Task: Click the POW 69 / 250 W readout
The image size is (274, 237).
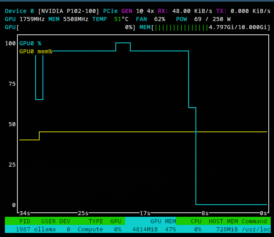Action: pos(203,19)
